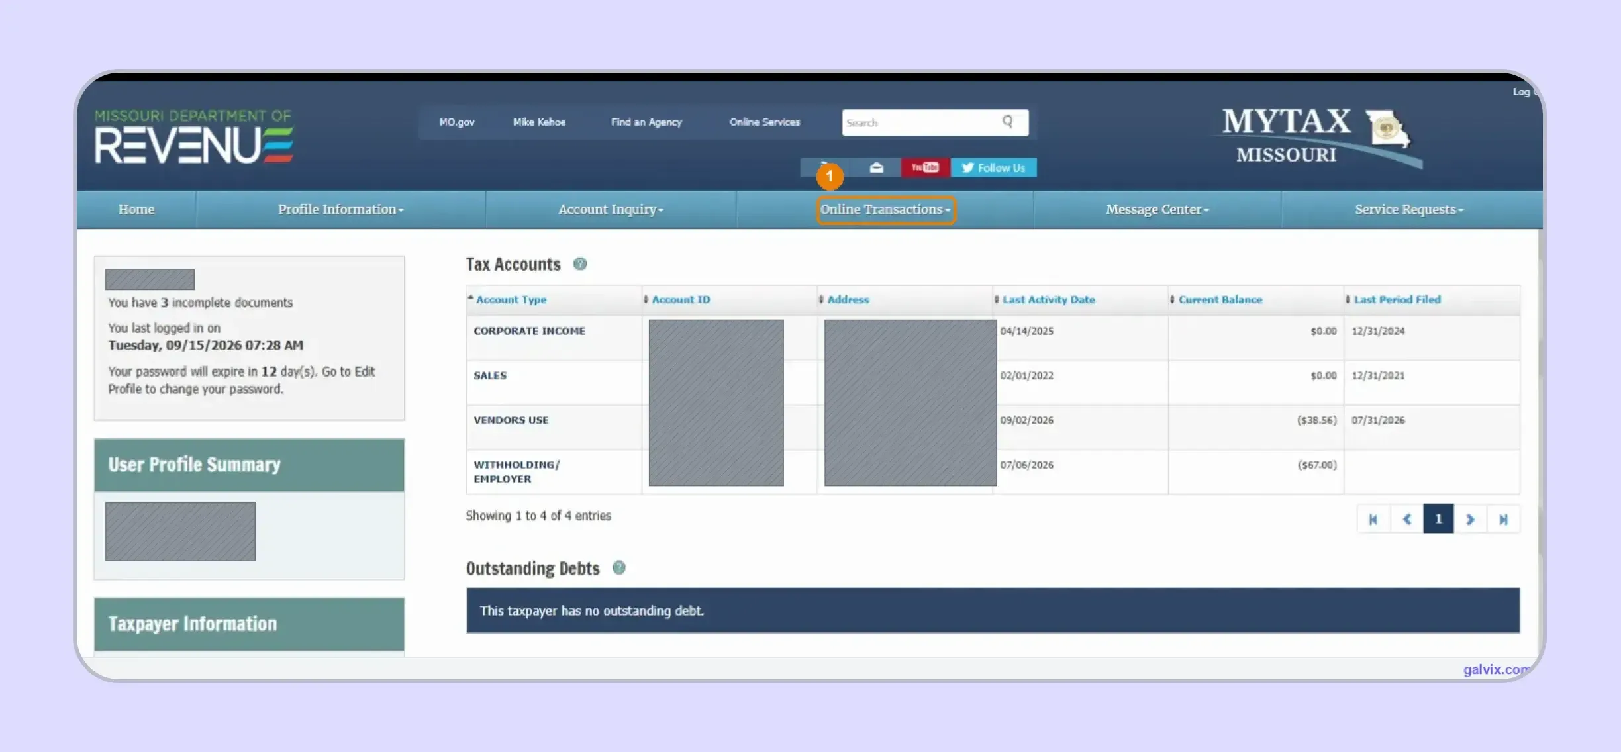
Task: Open the Mike Kehoe link
Action: coord(539,122)
